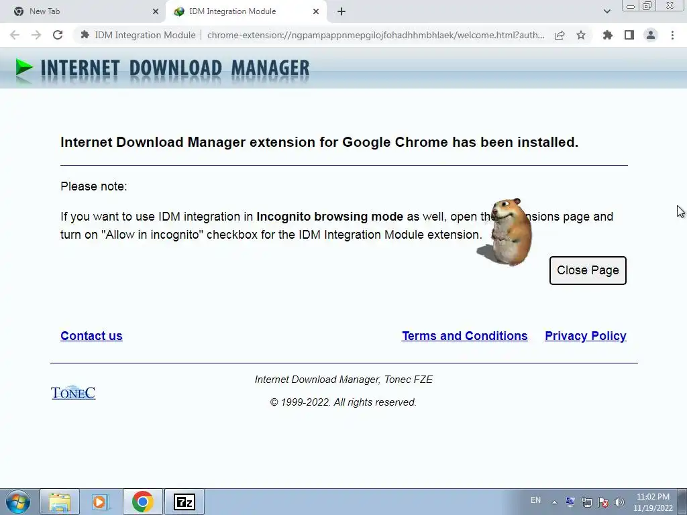The height and width of the screenshot is (515, 687).
Task: Switch to the New Tab tab
Action: (83, 11)
